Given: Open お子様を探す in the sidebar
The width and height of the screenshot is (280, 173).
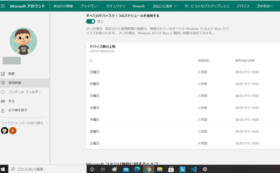Looking at the screenshot, I should [x=18, y=110].
